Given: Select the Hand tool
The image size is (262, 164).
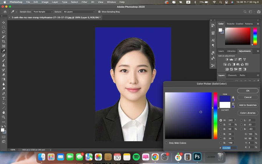Looking at the screenshot, I should tap(3, 112).
